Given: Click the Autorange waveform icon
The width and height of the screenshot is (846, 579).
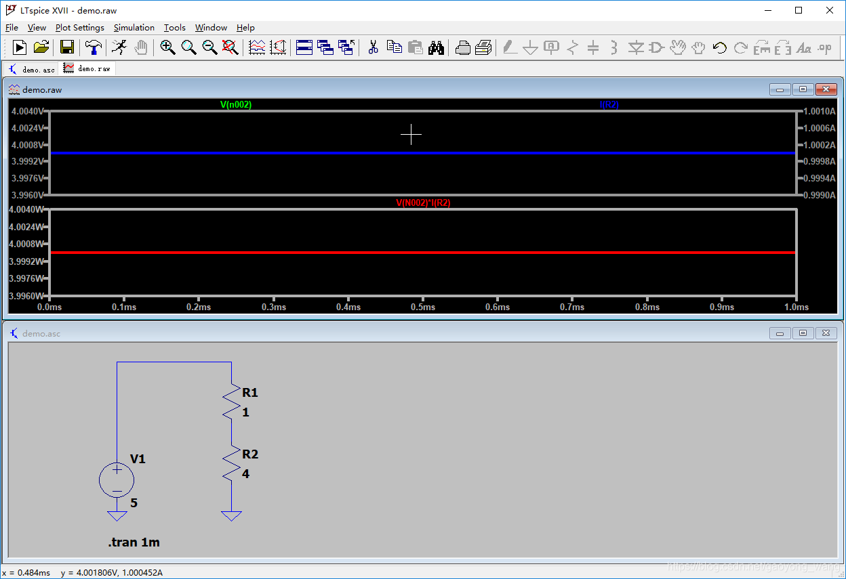Looking at the screenshot, I should 257,47.
